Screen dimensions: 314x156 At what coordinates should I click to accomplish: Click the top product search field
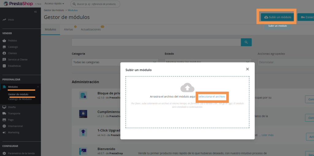tap(95, 4)
